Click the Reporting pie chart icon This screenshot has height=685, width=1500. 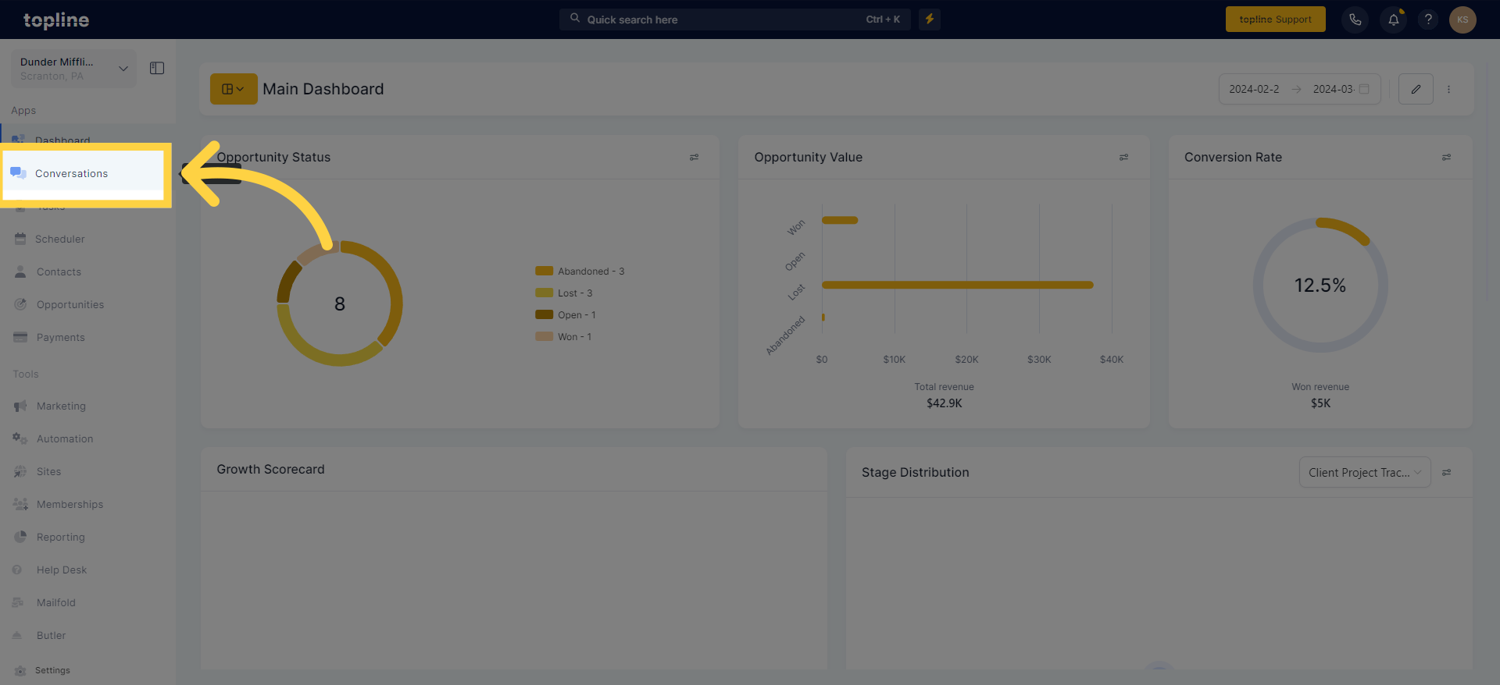pyautogui.click(x=20, y=537)
